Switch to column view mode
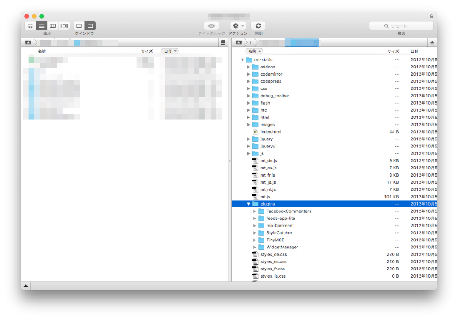The width and height of the screenshot is (458, 320). [53, 25]
